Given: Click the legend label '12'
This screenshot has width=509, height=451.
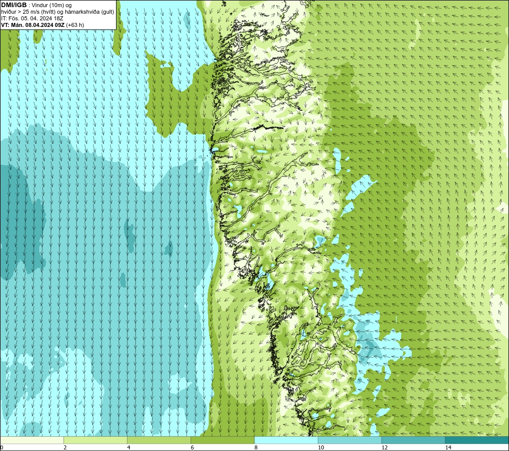Looking at the screenshot, I should (x=385, y=447).
